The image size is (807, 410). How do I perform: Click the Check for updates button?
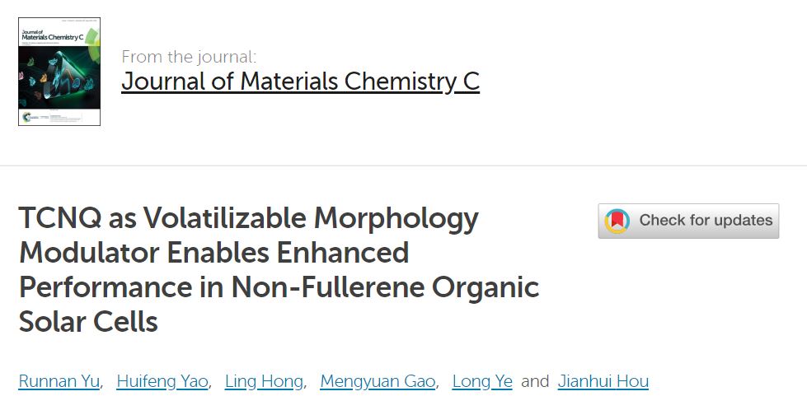click(688, 221)
